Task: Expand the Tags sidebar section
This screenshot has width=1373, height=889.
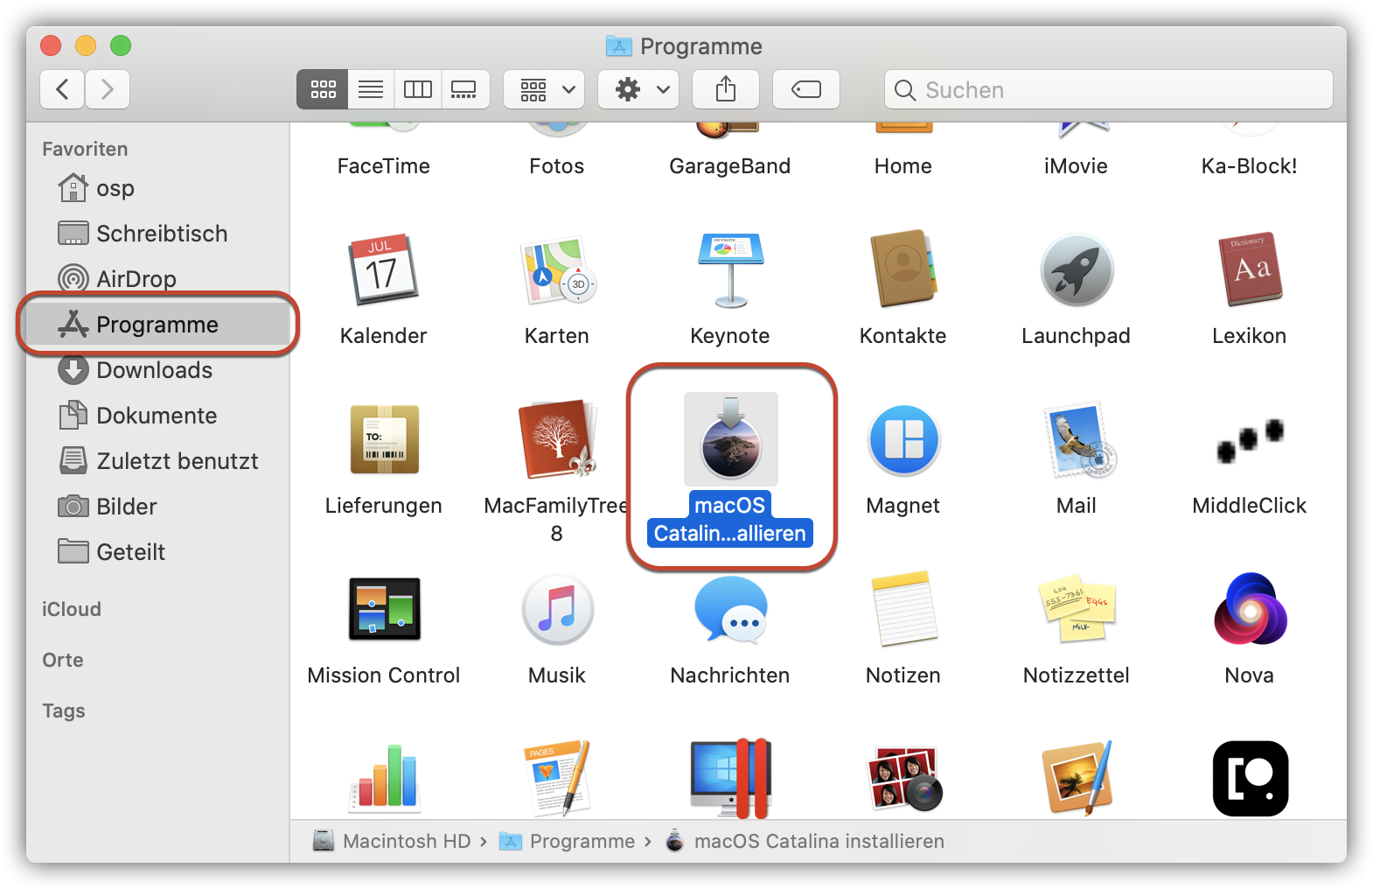Action: click(64, 710)
